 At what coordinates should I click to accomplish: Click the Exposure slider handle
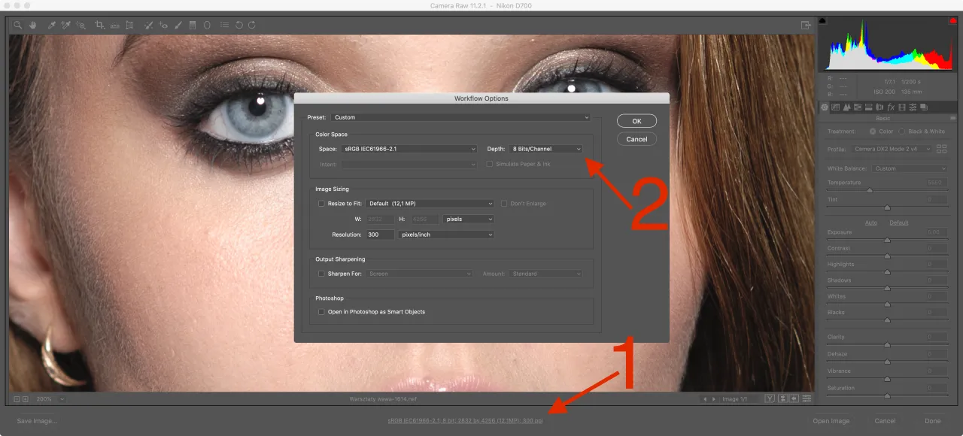point(887,240)
